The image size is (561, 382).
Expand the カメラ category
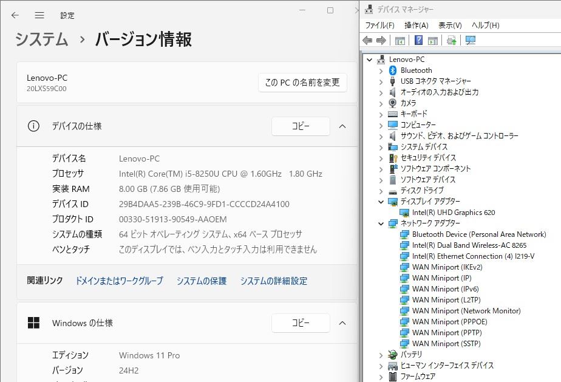tap(381, 104)
